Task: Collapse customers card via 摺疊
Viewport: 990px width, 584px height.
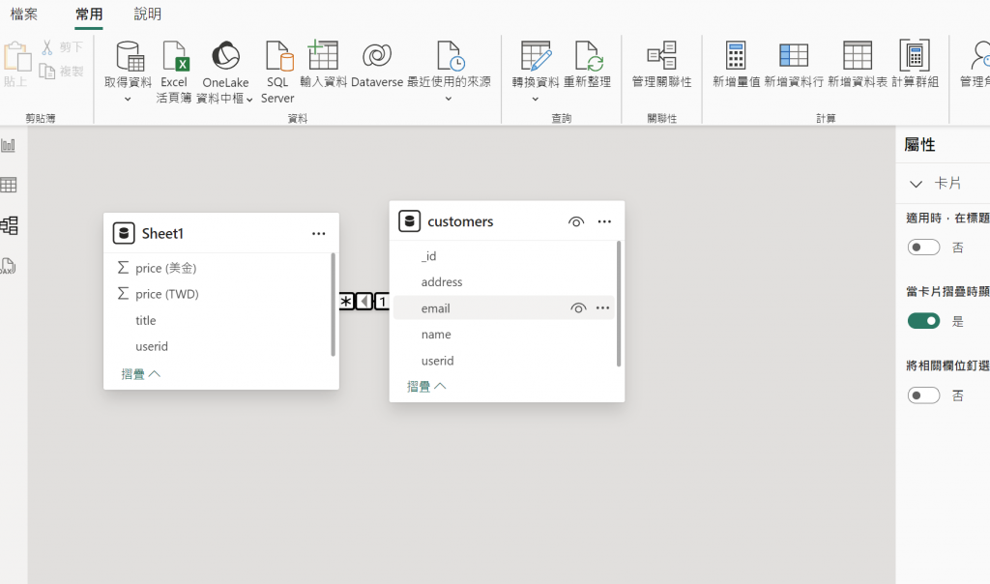Action: tap(426, 386)
